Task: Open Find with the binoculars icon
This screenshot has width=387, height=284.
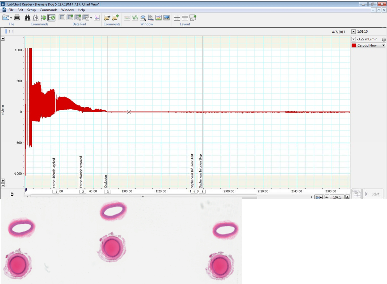Action: click(x=27, y=18)
